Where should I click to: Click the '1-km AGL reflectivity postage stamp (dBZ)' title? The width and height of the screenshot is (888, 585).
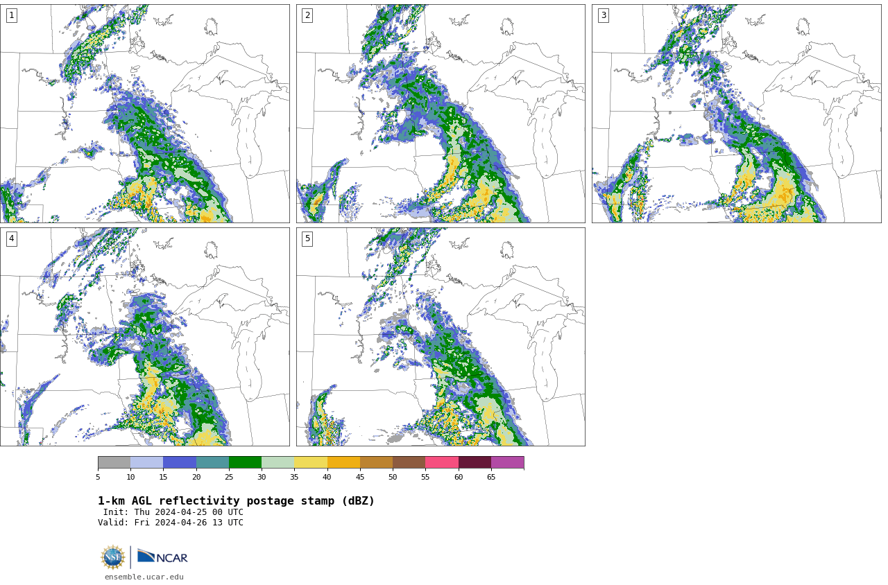pos(236,501)
